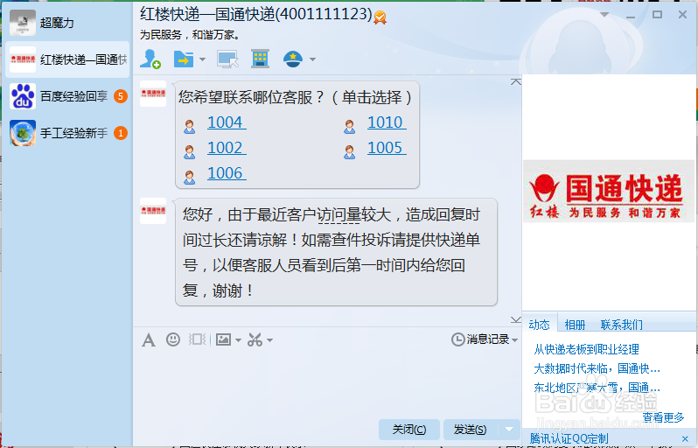Select customer service 1002
Viewport: 698px width, 448px height.
tap(227, 148)
